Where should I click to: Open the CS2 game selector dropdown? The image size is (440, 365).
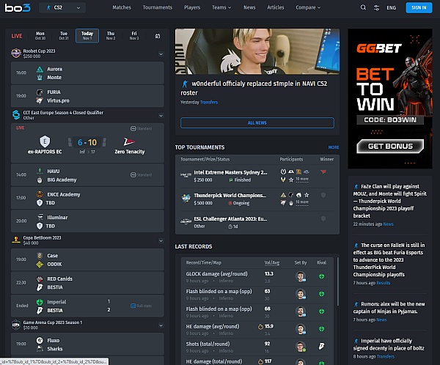(x=62, y=7)
